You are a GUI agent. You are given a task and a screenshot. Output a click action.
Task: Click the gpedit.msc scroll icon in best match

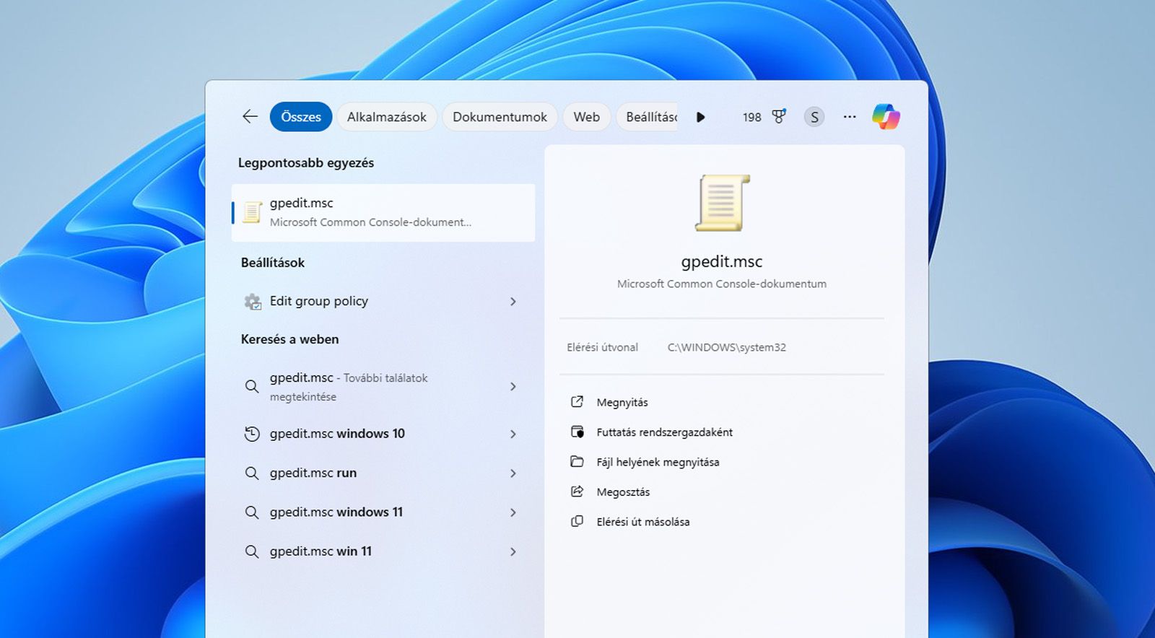pyautogui.click(x=252, y=212)
